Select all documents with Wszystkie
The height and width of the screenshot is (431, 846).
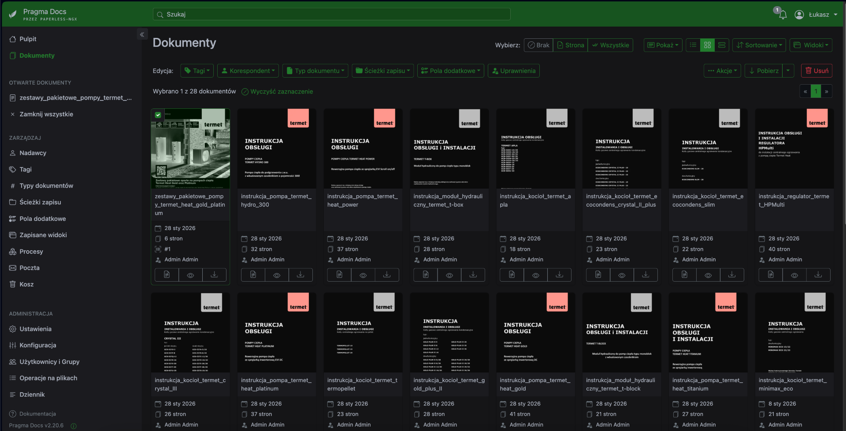pos(610,45)
